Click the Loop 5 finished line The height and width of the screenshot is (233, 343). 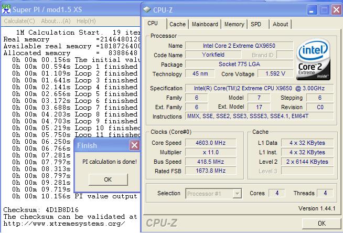coord(75,94)
